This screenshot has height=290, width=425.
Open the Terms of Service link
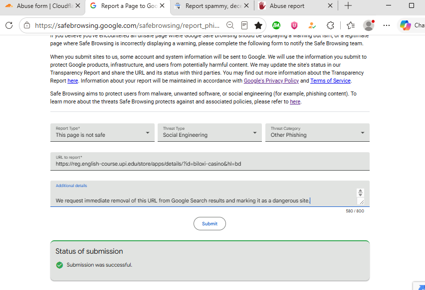(330, 81)
